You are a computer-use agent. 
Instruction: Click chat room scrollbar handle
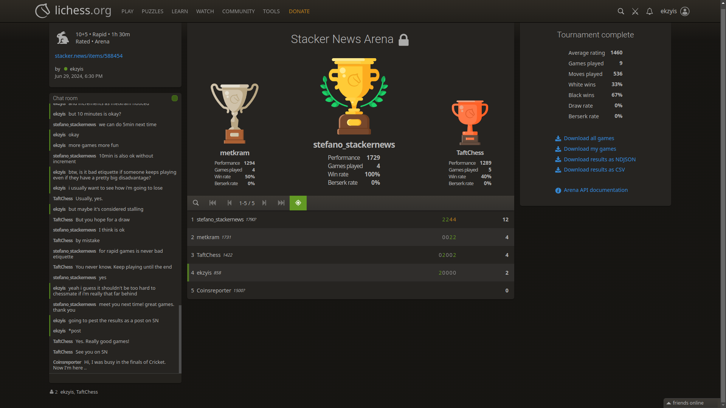tap(180, 339)
